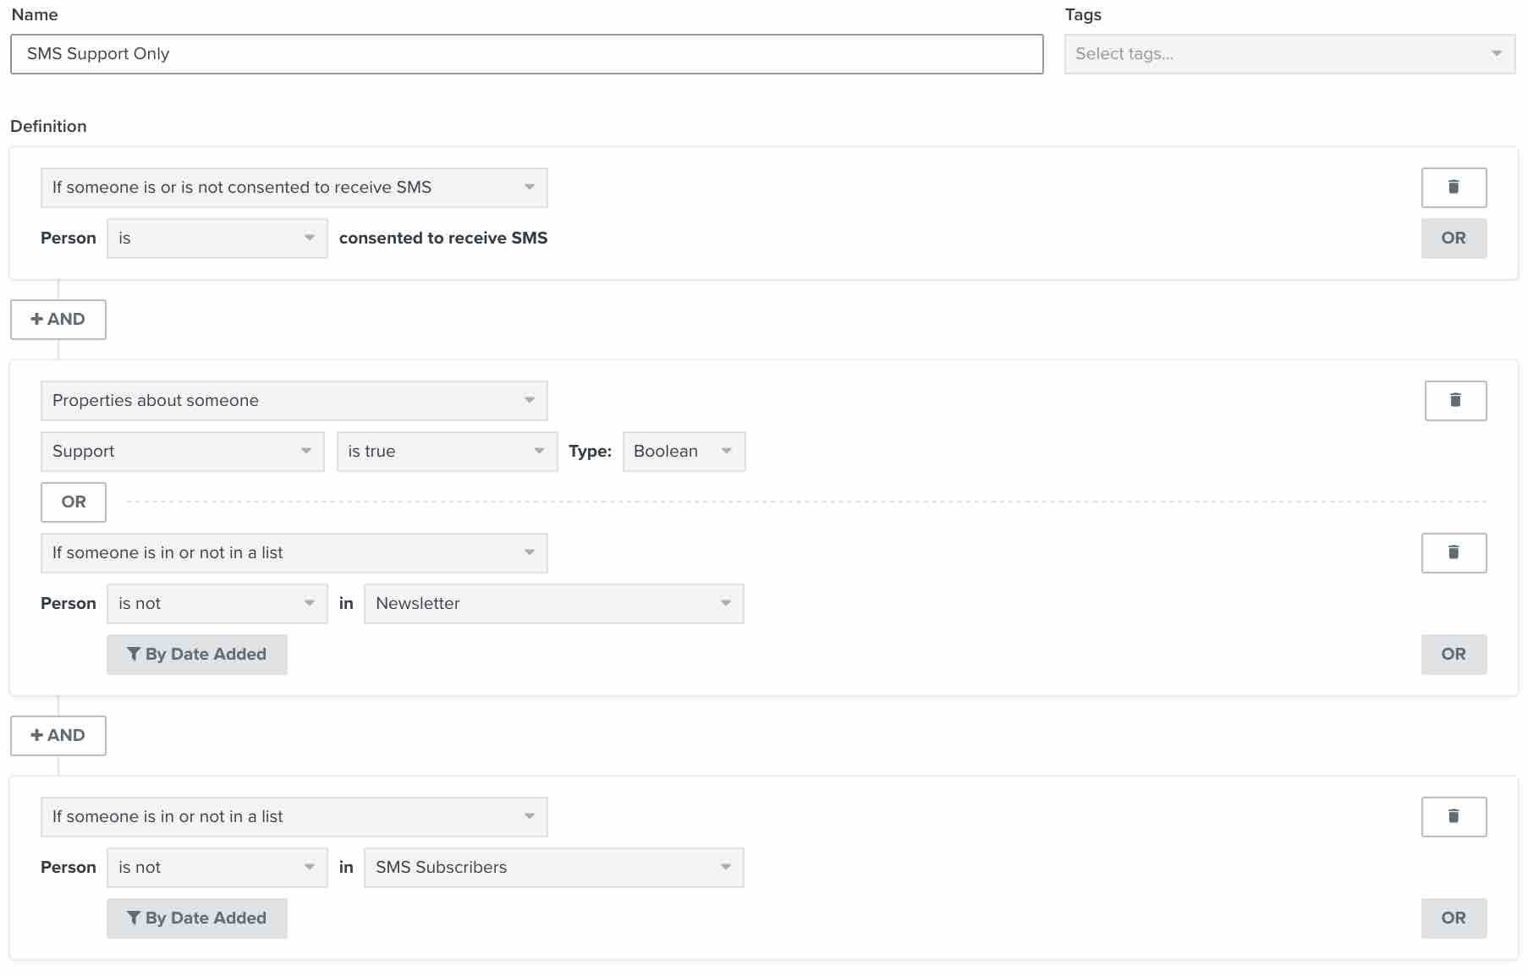Viewport: 1528px width, 976px height.
Task: Remove the SMS Subscribers list condition
Action: tap(1456, 816)
